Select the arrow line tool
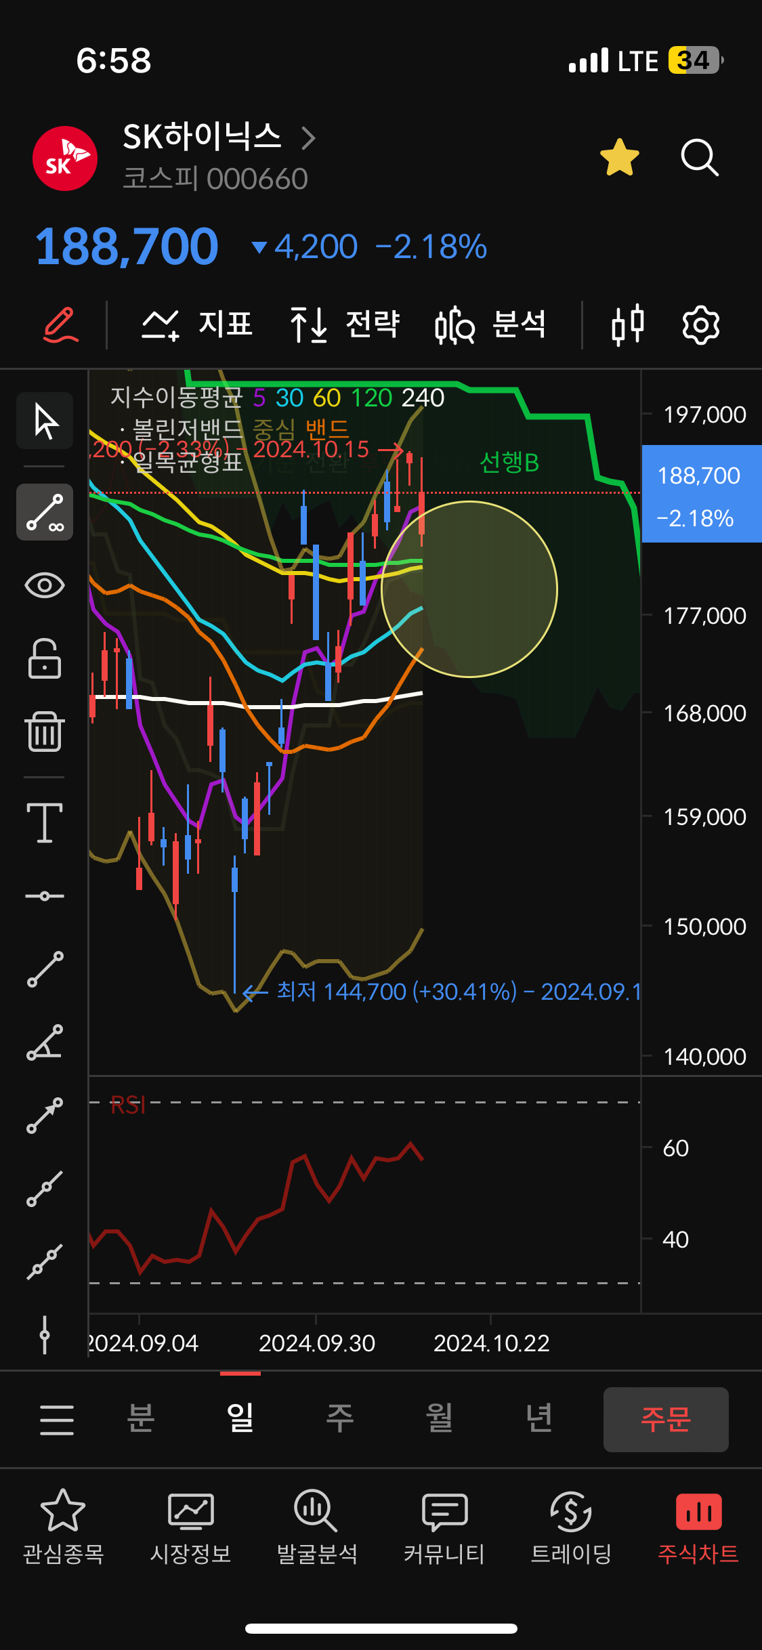762x1650 pixels. tap(45, 1116)
